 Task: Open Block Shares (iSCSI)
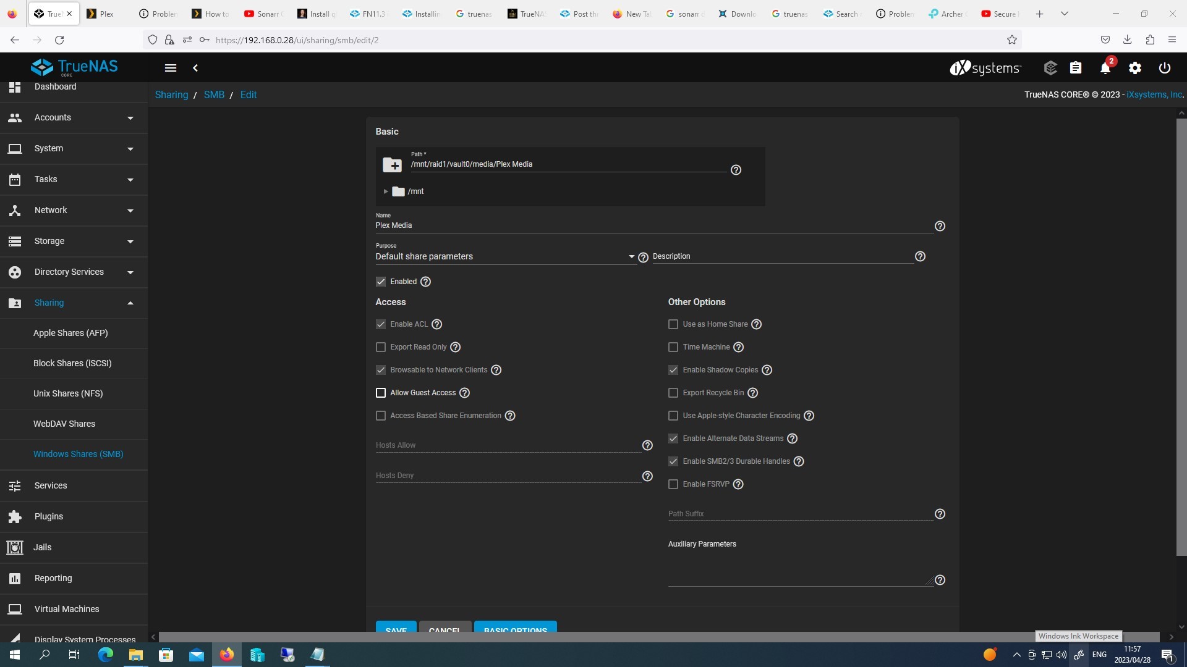[x=74, y=363]
